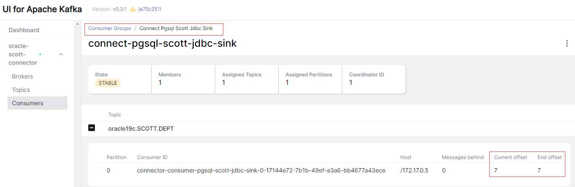Select the Consumers sidebar item
This screenshot has width=575, height=187.
37,103
